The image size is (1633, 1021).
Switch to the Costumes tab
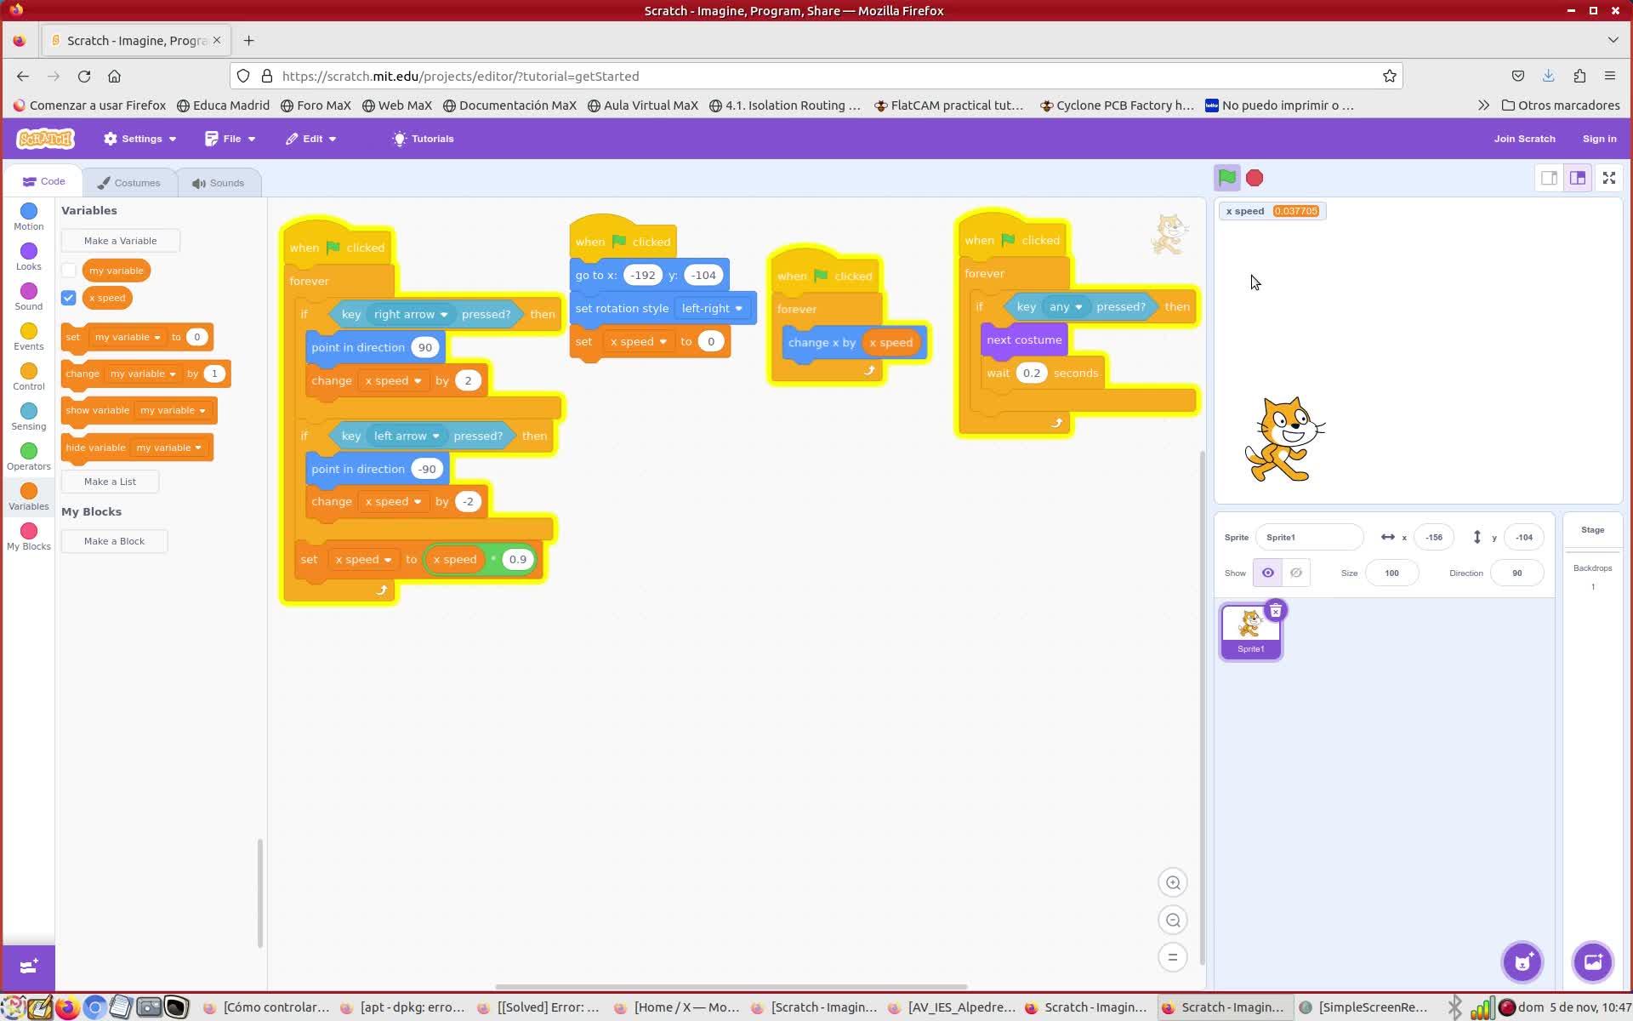128,183
